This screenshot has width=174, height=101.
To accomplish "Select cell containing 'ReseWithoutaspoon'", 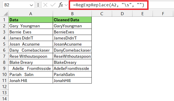I will pos(72,56).
